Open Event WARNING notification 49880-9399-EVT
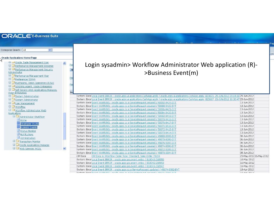Screen dimensions: 274x206 [x=134, y=136]
